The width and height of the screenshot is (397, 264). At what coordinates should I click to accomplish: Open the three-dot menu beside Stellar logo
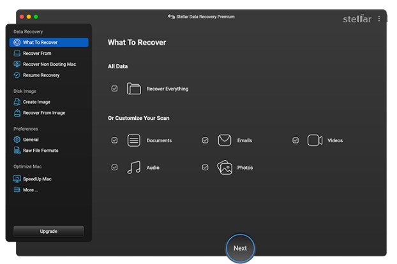[379, 19]
